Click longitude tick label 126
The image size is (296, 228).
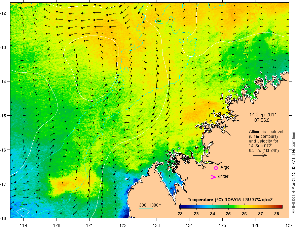(256, 226)
